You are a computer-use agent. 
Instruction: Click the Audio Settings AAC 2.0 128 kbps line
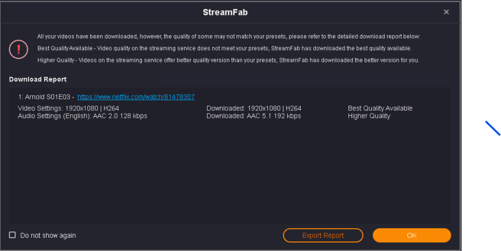82,116
